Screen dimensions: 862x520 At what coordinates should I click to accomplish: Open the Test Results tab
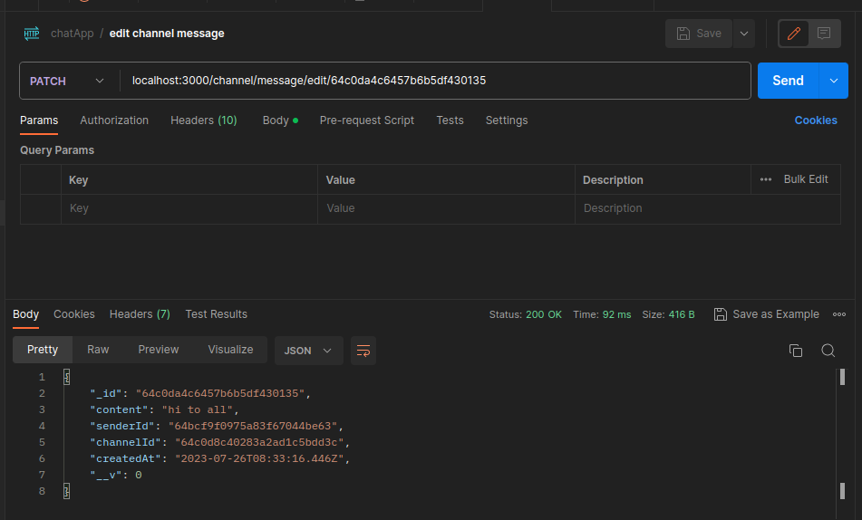pos(216,314)
